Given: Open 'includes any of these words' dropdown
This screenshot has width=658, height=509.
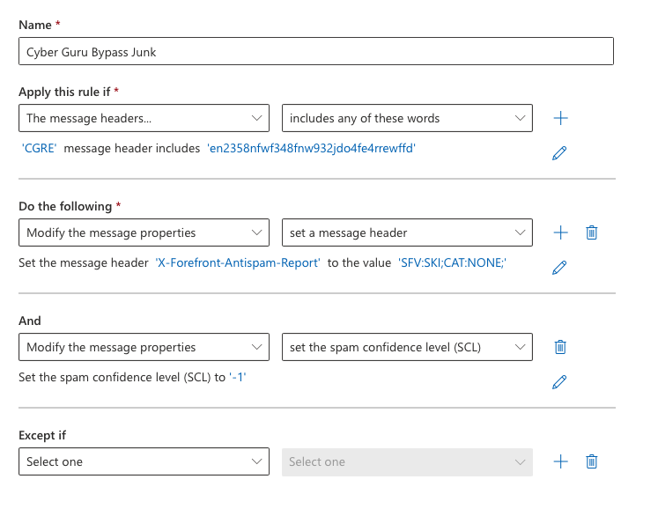Looking at the screenshot, I should pyautogui.click(x=407, y=118).
